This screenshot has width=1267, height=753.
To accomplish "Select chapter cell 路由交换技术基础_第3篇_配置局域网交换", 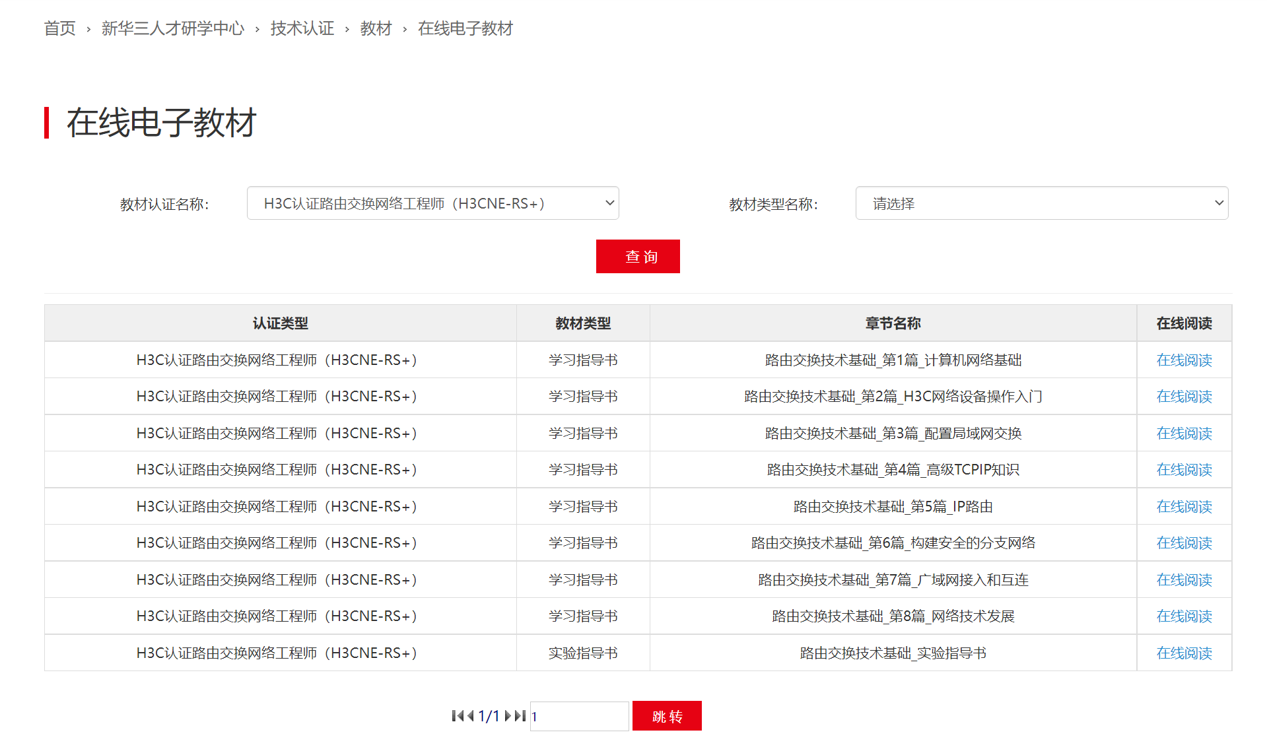I will [893, 434].
